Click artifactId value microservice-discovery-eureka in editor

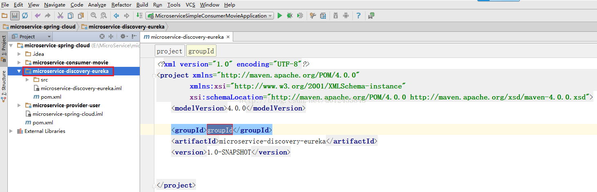272,141
